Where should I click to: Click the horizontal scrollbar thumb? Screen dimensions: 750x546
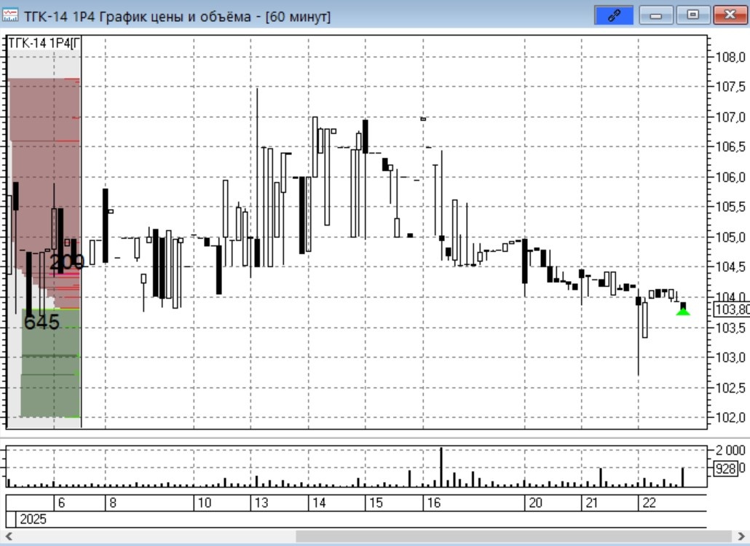coord(513,536)
